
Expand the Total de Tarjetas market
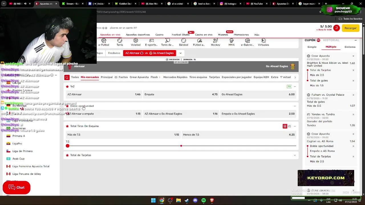pyautogui.click(x=295, y=155)
